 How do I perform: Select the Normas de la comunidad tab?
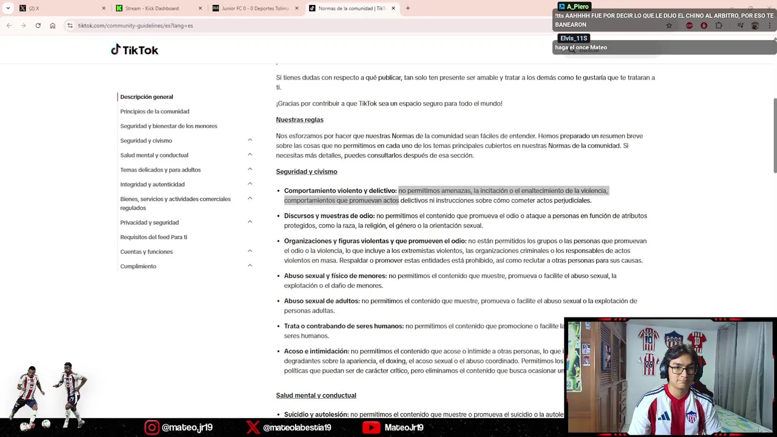(x=351, y=8)
